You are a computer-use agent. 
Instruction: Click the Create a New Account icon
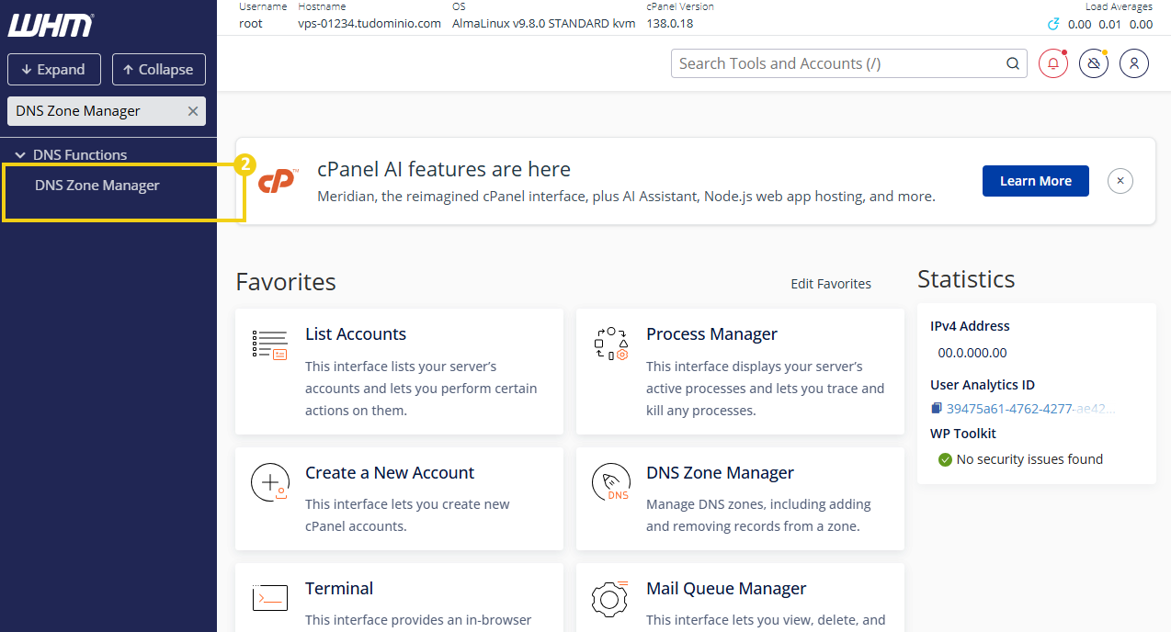point(270,483)
